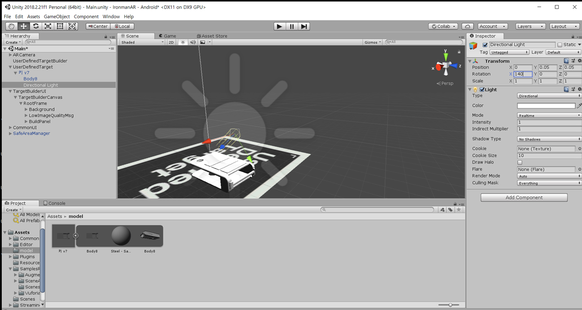Open Layout dropdown

(565, 26)
